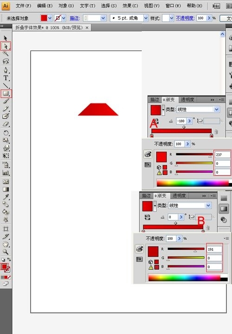The height and width of the screenshot is (334, 232).
Task: Open the 5 pt brush definition dropdown
Action: 146,18
